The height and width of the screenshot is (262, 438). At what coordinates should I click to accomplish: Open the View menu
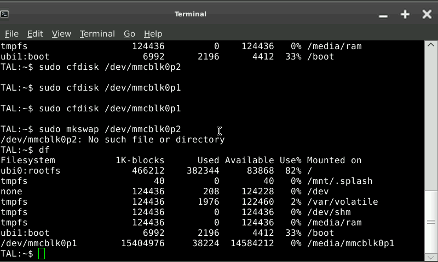click(61, 34)
